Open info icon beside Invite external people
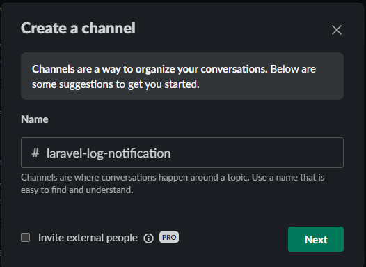The width and height of the screenshot is (366, 267). (x=148, y=238)
